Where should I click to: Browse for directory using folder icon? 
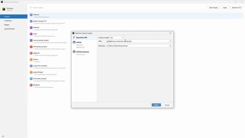pos(170,46)
